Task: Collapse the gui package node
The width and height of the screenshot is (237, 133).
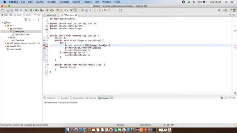Action: coord(9,37)
